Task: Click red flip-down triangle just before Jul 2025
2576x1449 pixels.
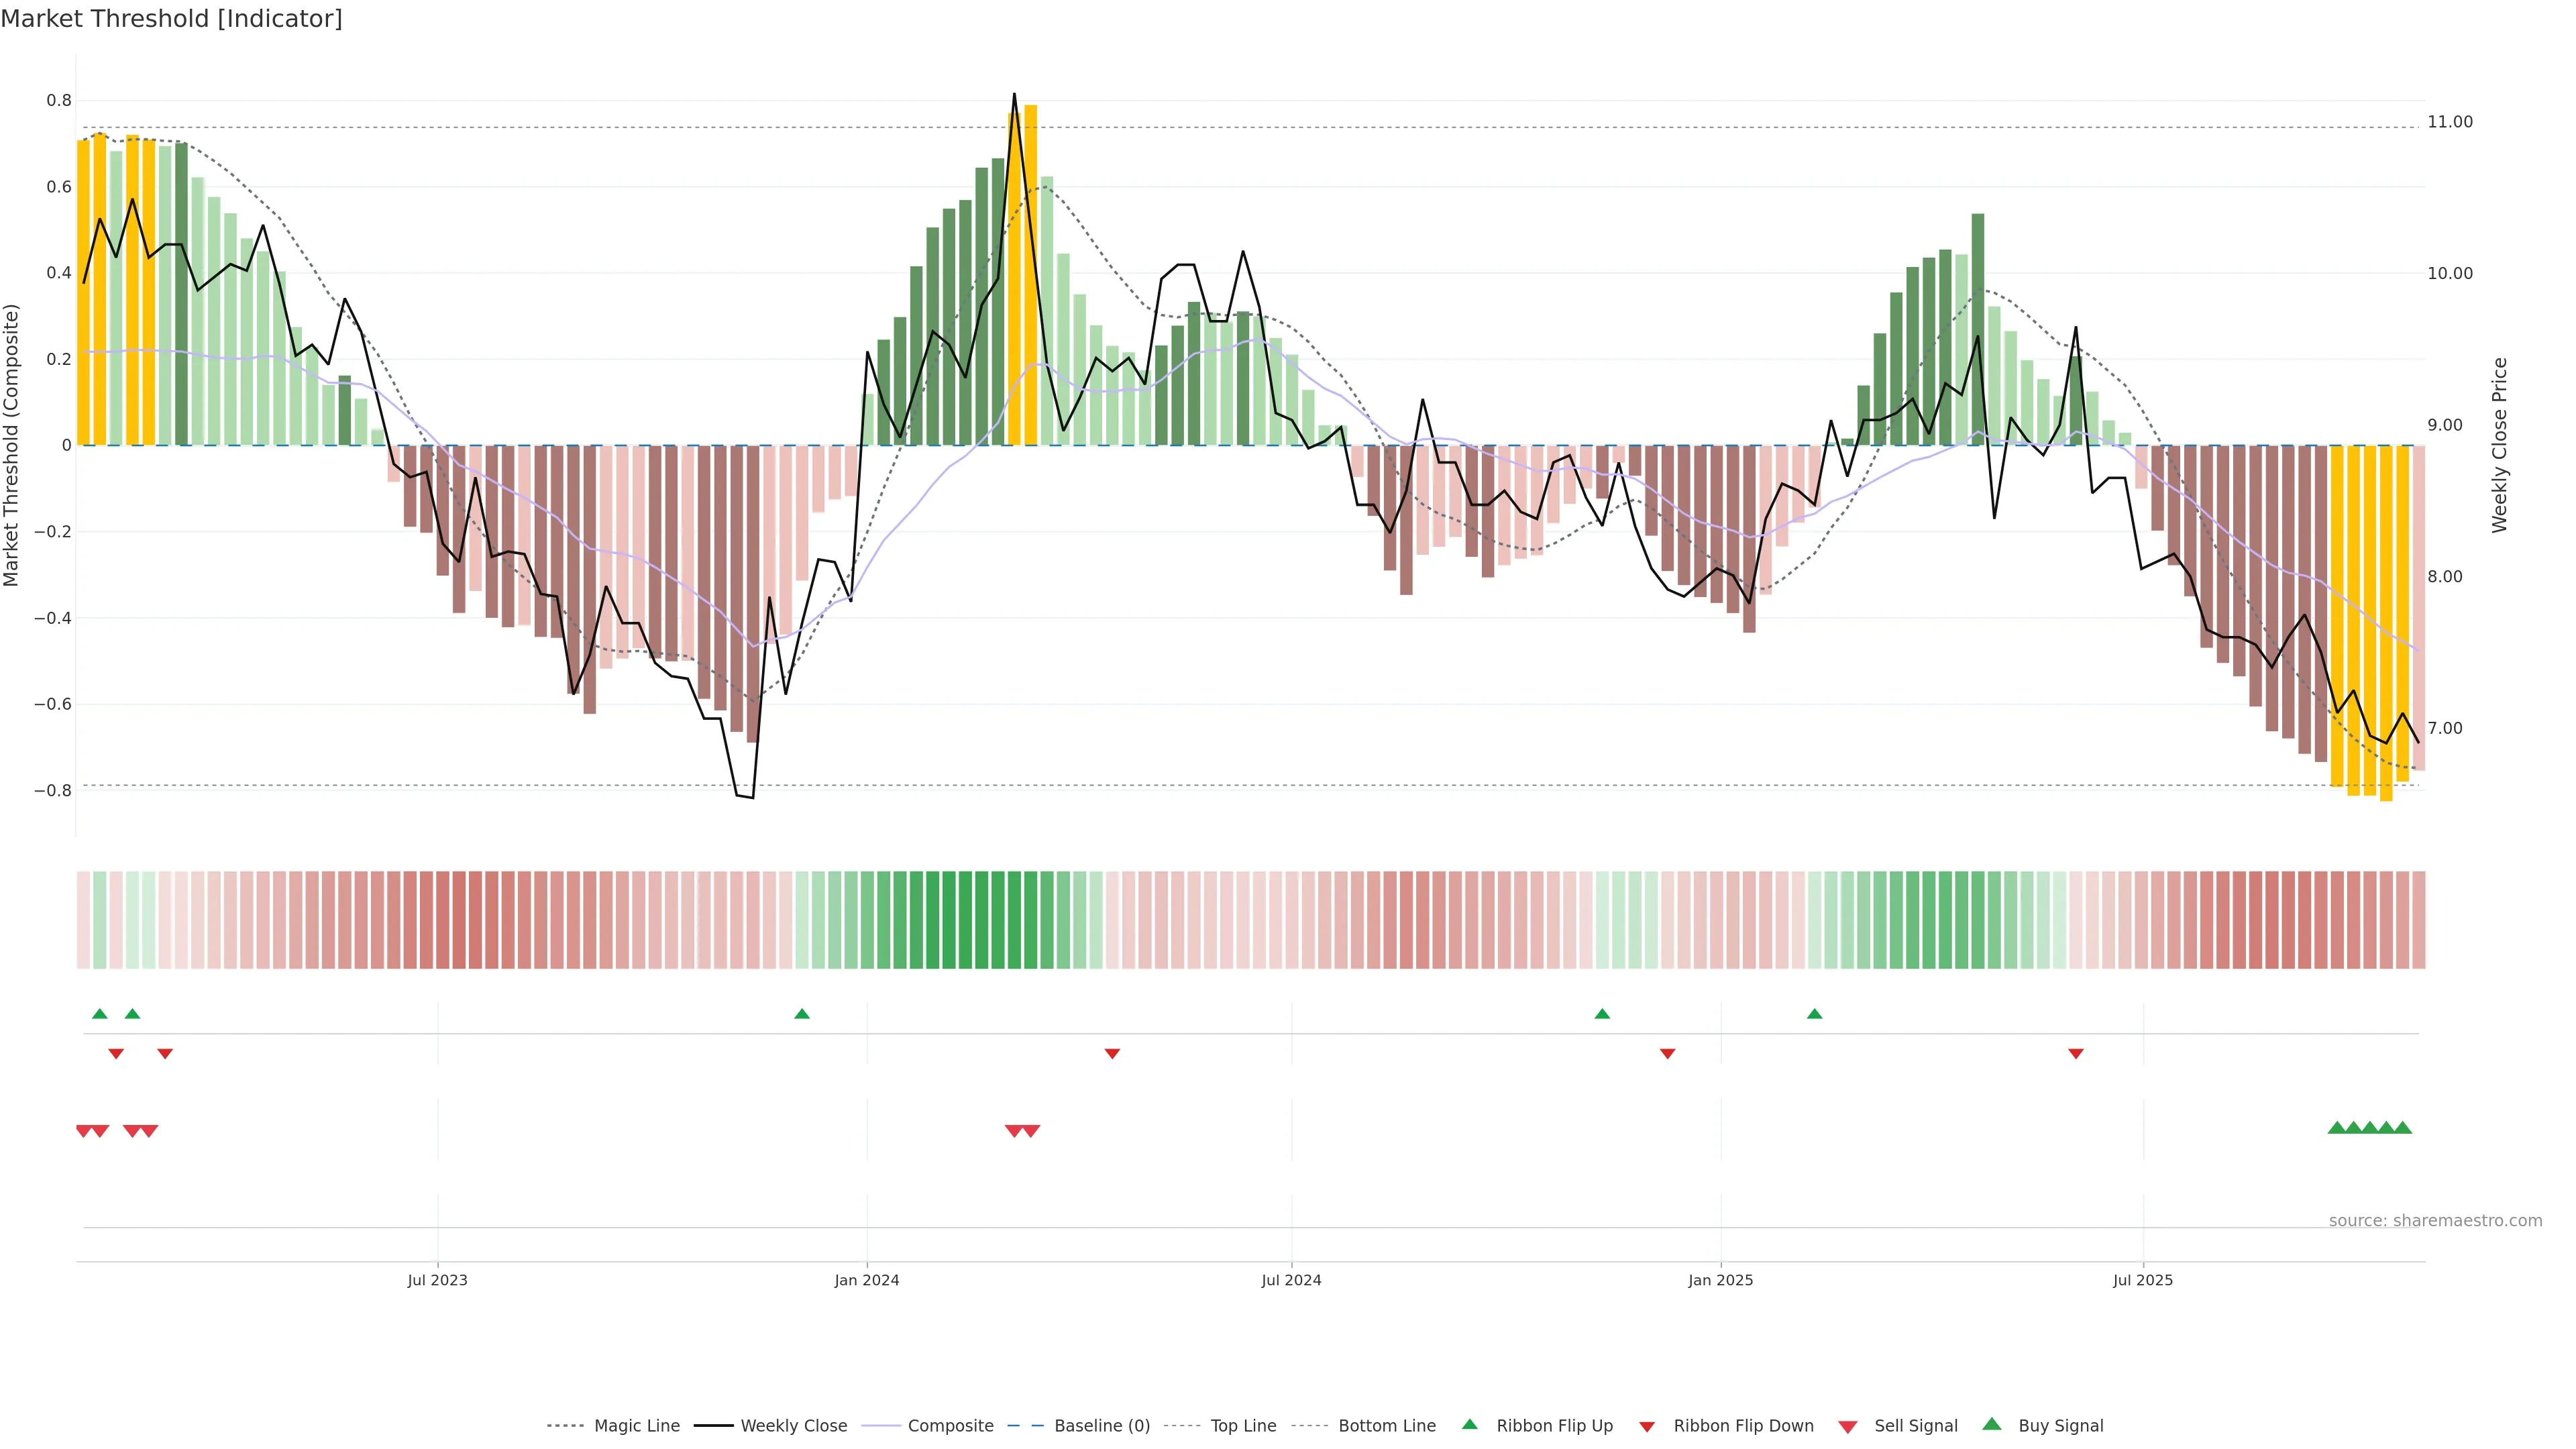Action: click(2076, 1054)
